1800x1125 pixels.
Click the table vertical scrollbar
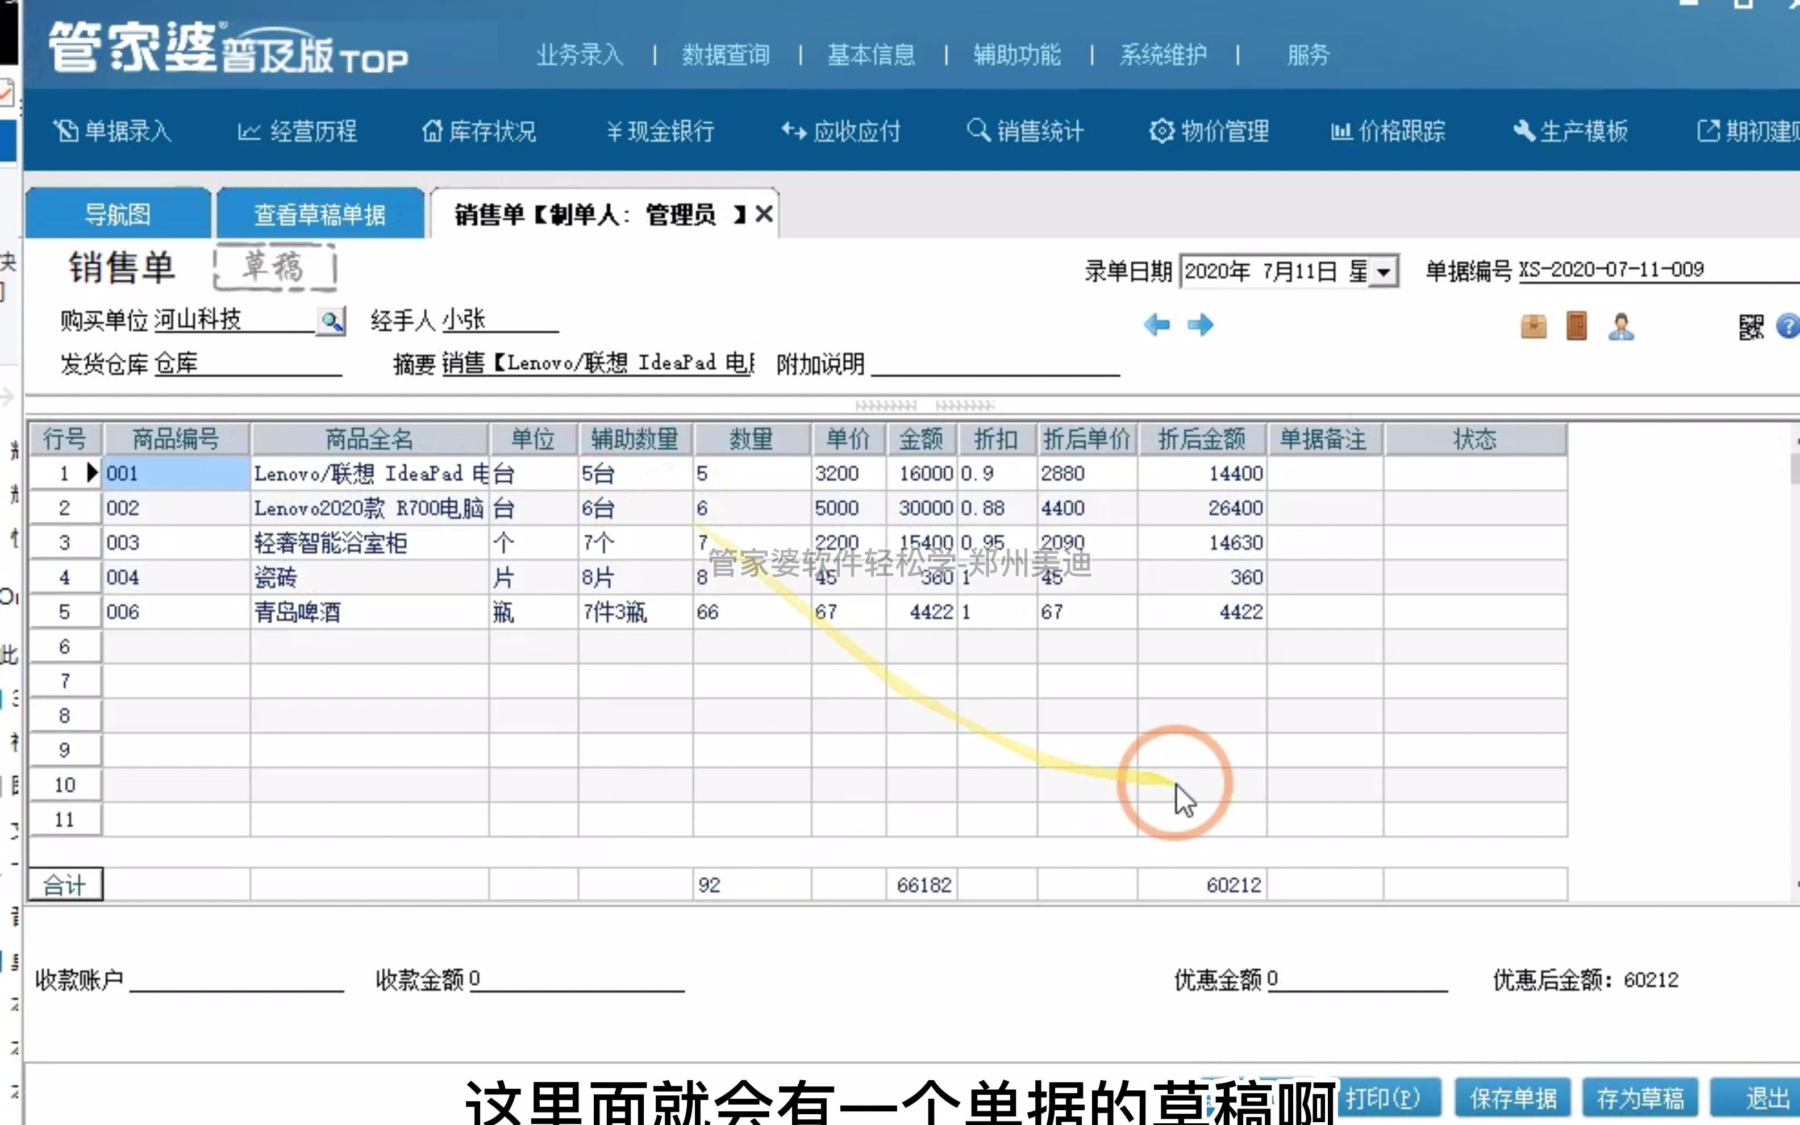click(1795, 662)
